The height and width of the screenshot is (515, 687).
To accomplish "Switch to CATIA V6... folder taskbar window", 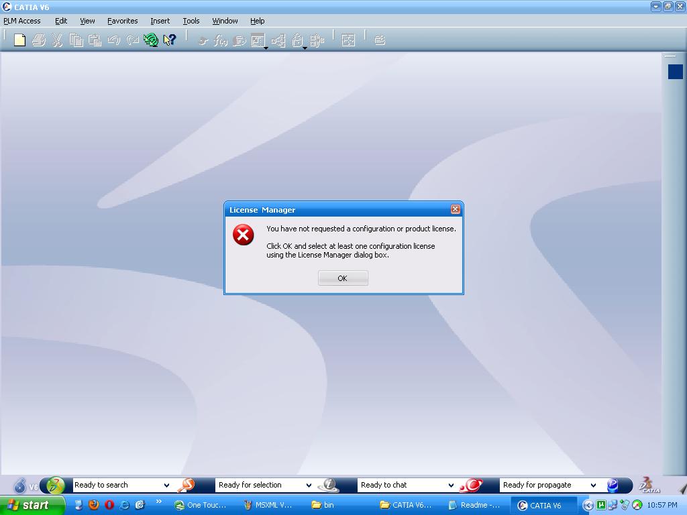I will pos(406,505).
